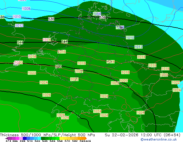Click the red 1014 label beside the 544 contour
Viewport: 183px width, 142px height.
[x=47, y=40]
